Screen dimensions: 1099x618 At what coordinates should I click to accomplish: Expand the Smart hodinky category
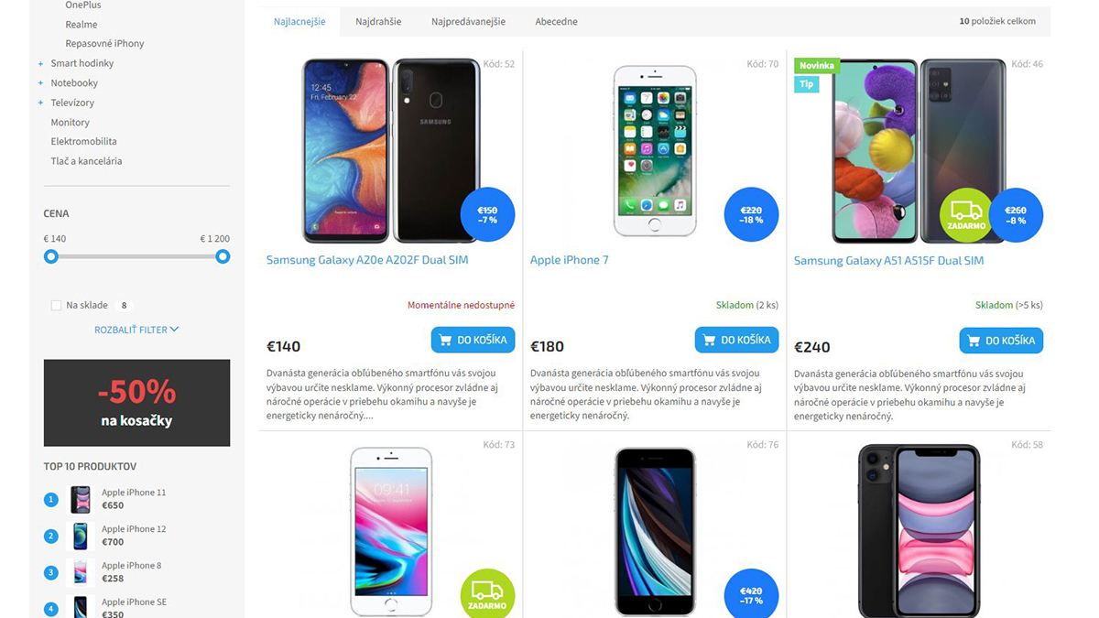40,64
